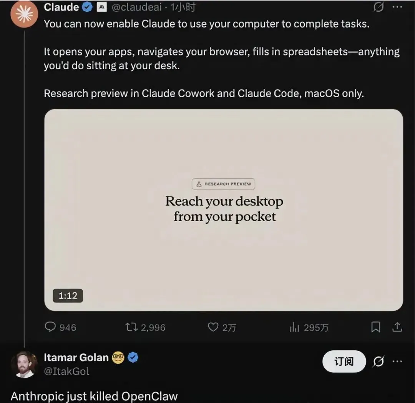Click the Anthropic affiliation badge next to Claude

(x=102, y=7)
